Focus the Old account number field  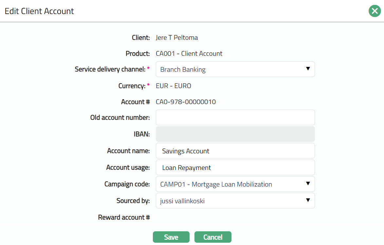pyautogui.click(x=235, y=117)
